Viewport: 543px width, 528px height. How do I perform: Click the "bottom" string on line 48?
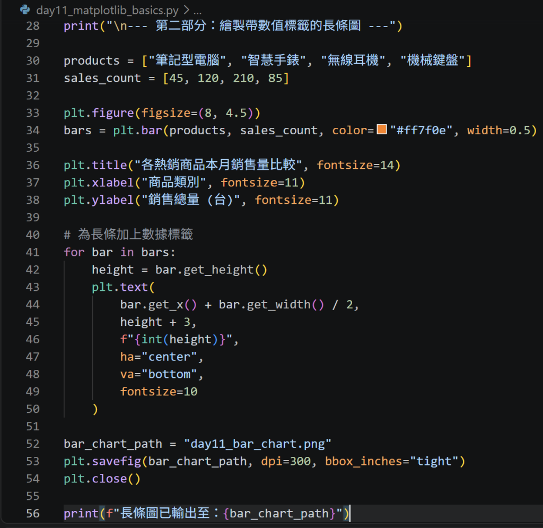[169, 374]
